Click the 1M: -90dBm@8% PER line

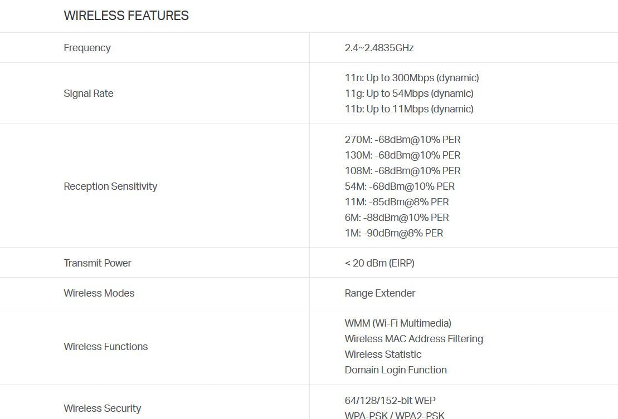coord(393,233)
